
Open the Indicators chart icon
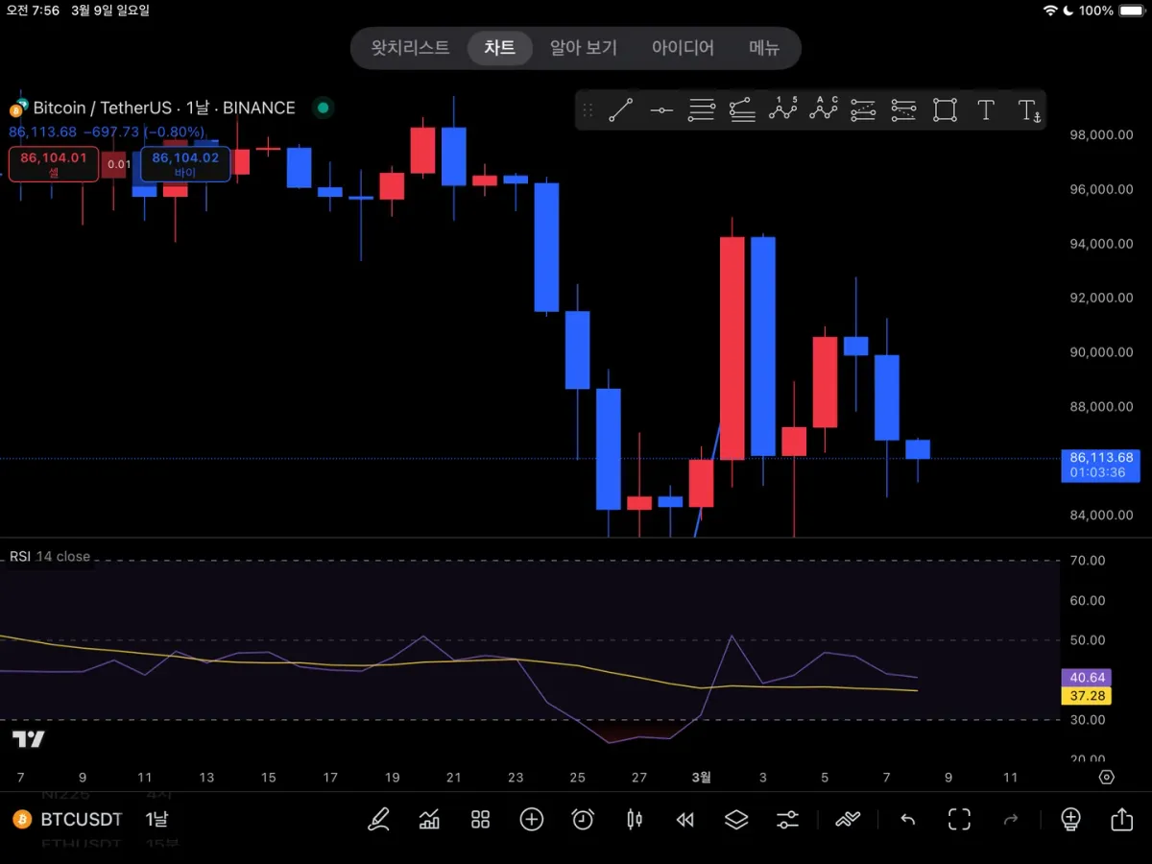[429, 819]
